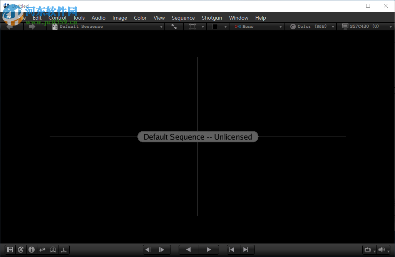Click the black background color swatch
The width and height of the screenshot is (395, 257).
(x=215, y=27)
